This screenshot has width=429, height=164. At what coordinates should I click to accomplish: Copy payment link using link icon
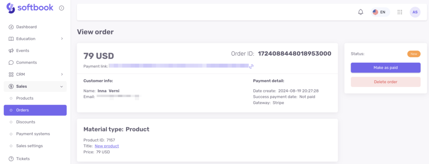coord(251,66)
